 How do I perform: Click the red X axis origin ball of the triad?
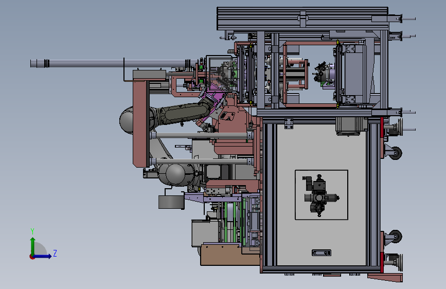[32, 257]
